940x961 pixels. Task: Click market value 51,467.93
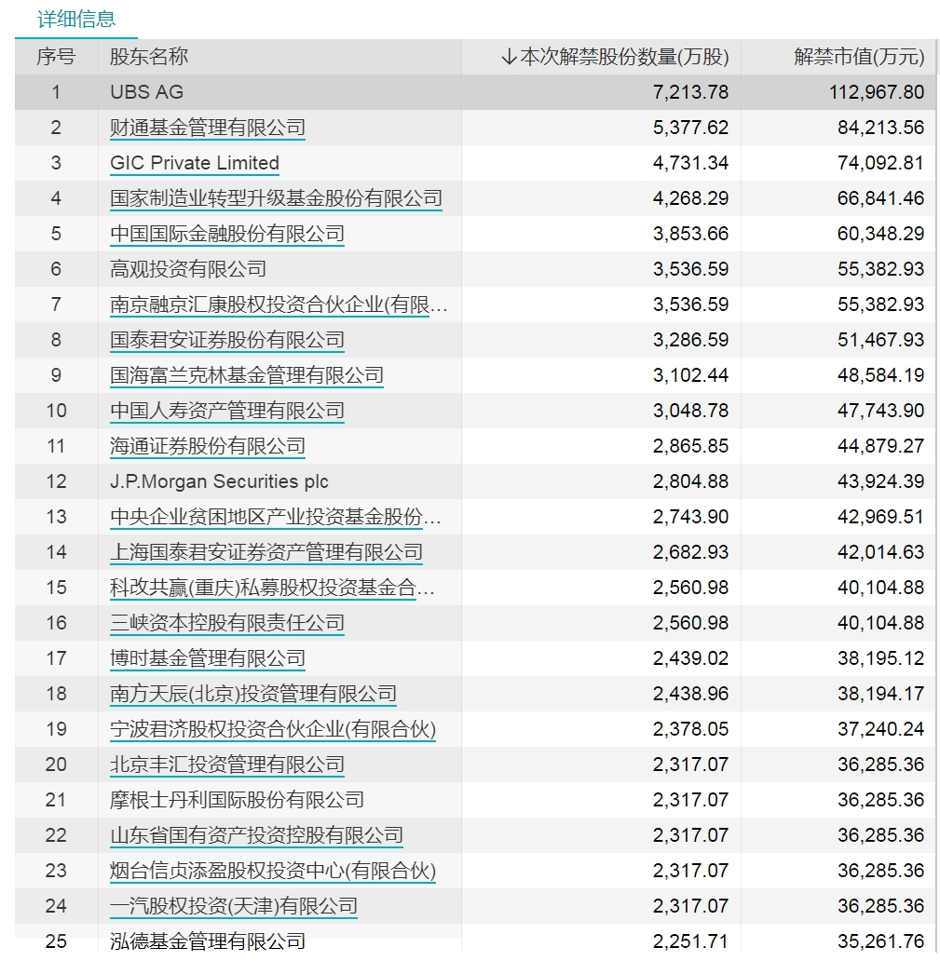point(880,340)
